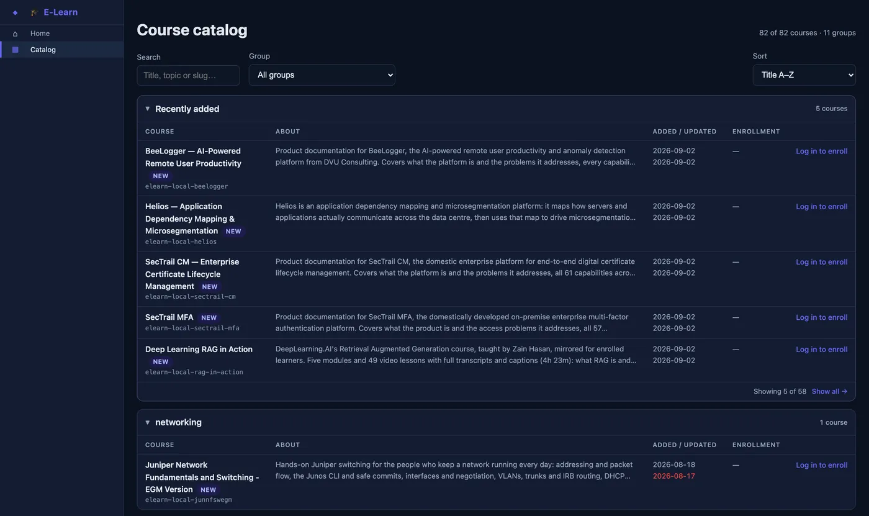
Task: Click the 5 courses count label
Action: pyautogui.click(x=831, y=109)
